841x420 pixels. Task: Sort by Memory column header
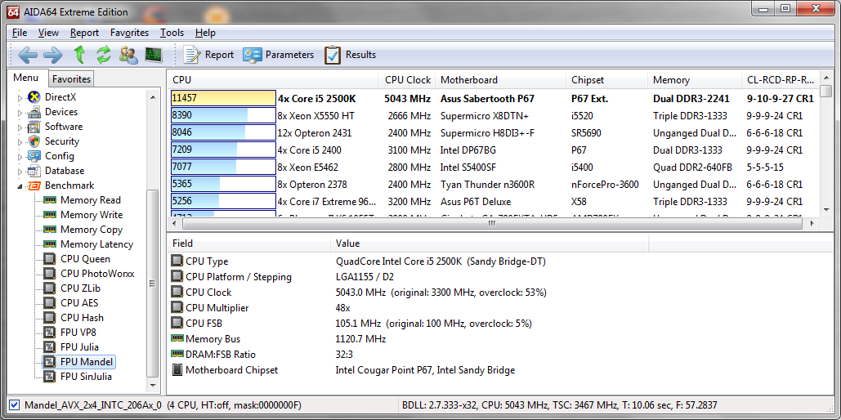[695, 80]
